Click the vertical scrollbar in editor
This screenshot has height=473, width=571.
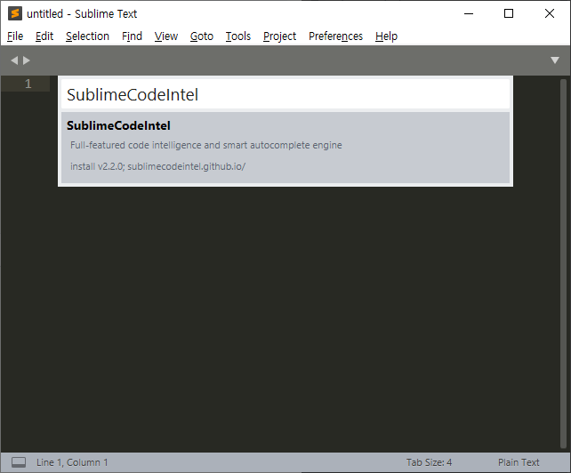pos(563,264)
